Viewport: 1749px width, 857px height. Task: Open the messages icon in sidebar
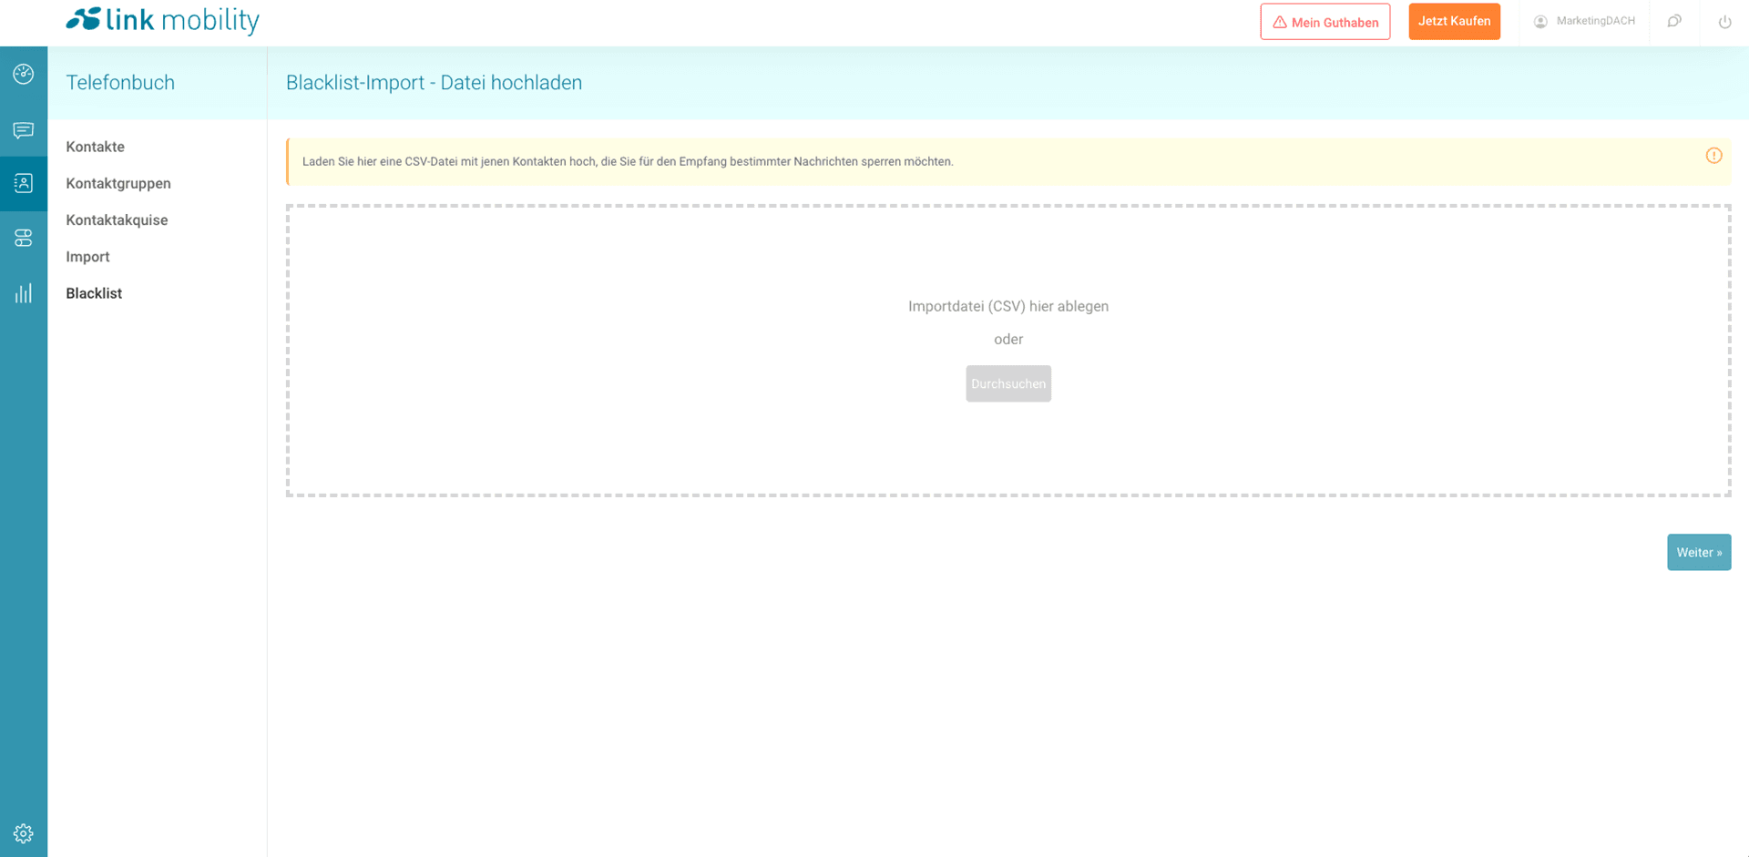[24, 130]
